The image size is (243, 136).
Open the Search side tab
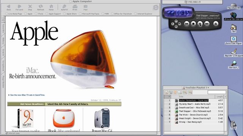[x=3, y=53]
